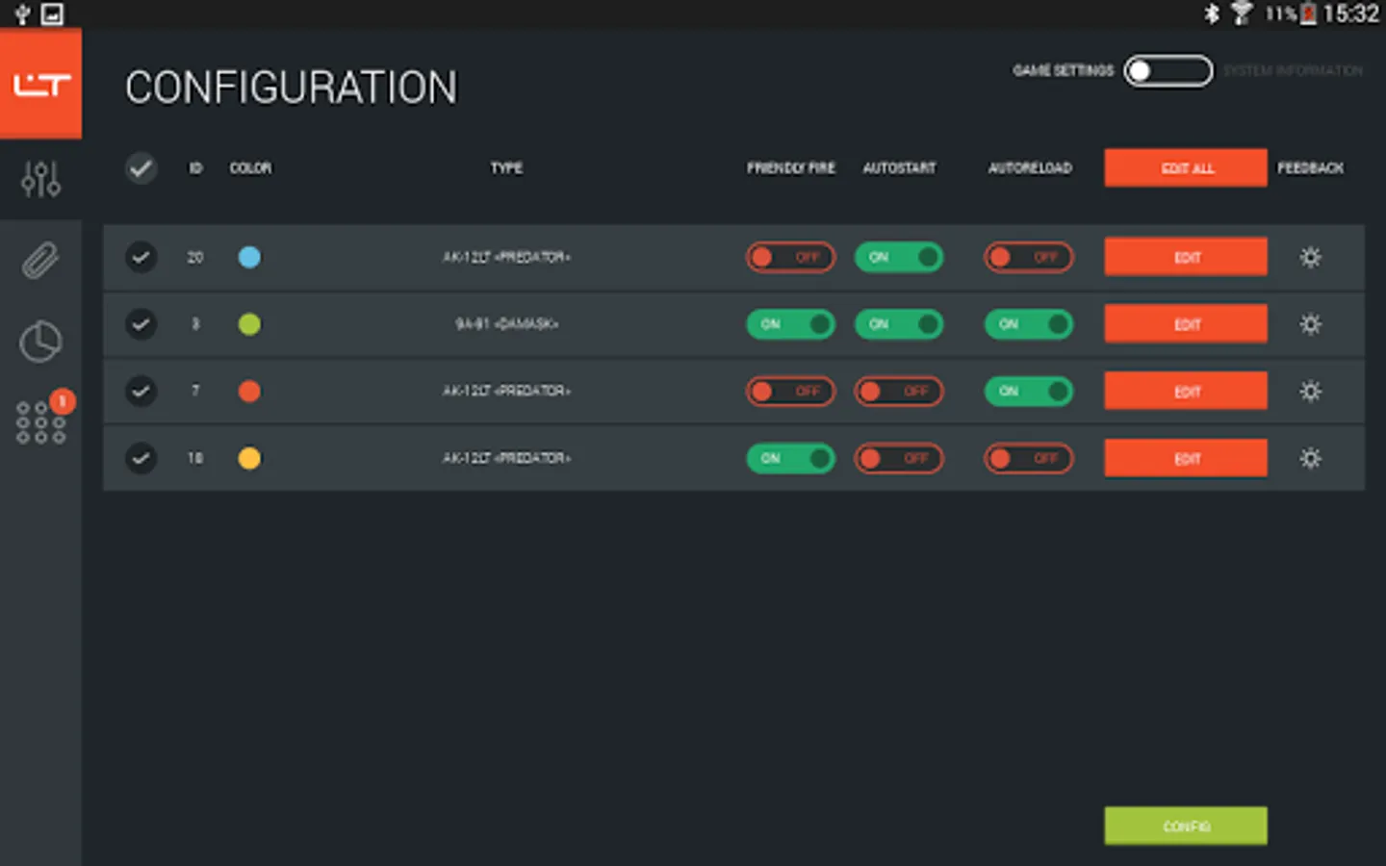Tap the Bluetooth status bar icon
Viewport: 1386px width, 866px height.
(1212, 13)
